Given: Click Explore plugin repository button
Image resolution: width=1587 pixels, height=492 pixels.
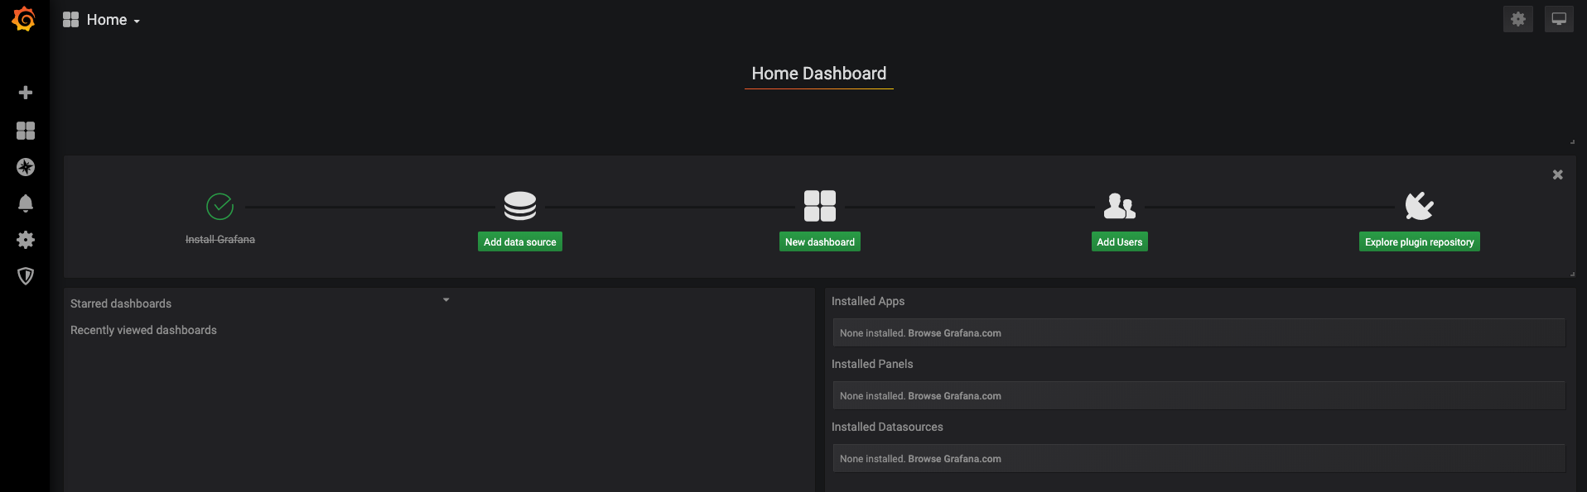Looking at the screenshot, I should click(1420, 241).
